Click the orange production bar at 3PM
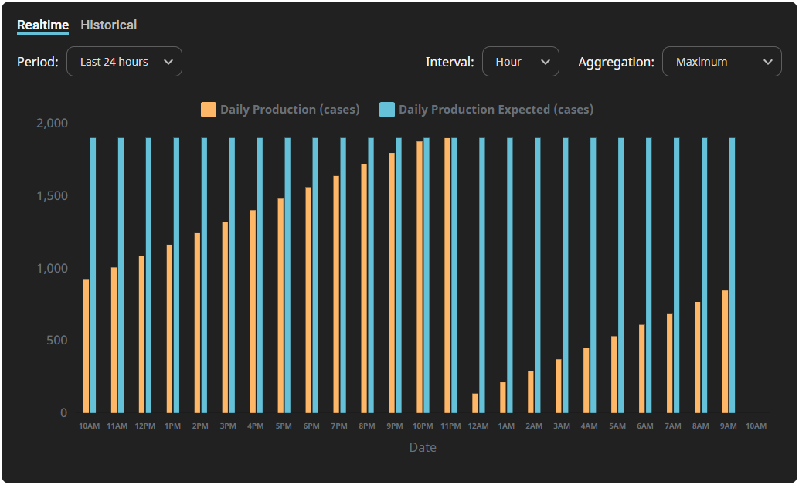Image resolution: width=799 pixels, height=485 pixels. pyautogui.click(x=225, y=317)
